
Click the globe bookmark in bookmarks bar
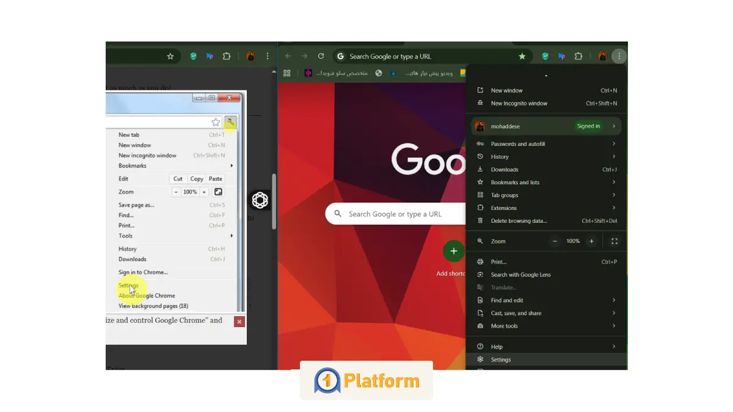(379, 73)
